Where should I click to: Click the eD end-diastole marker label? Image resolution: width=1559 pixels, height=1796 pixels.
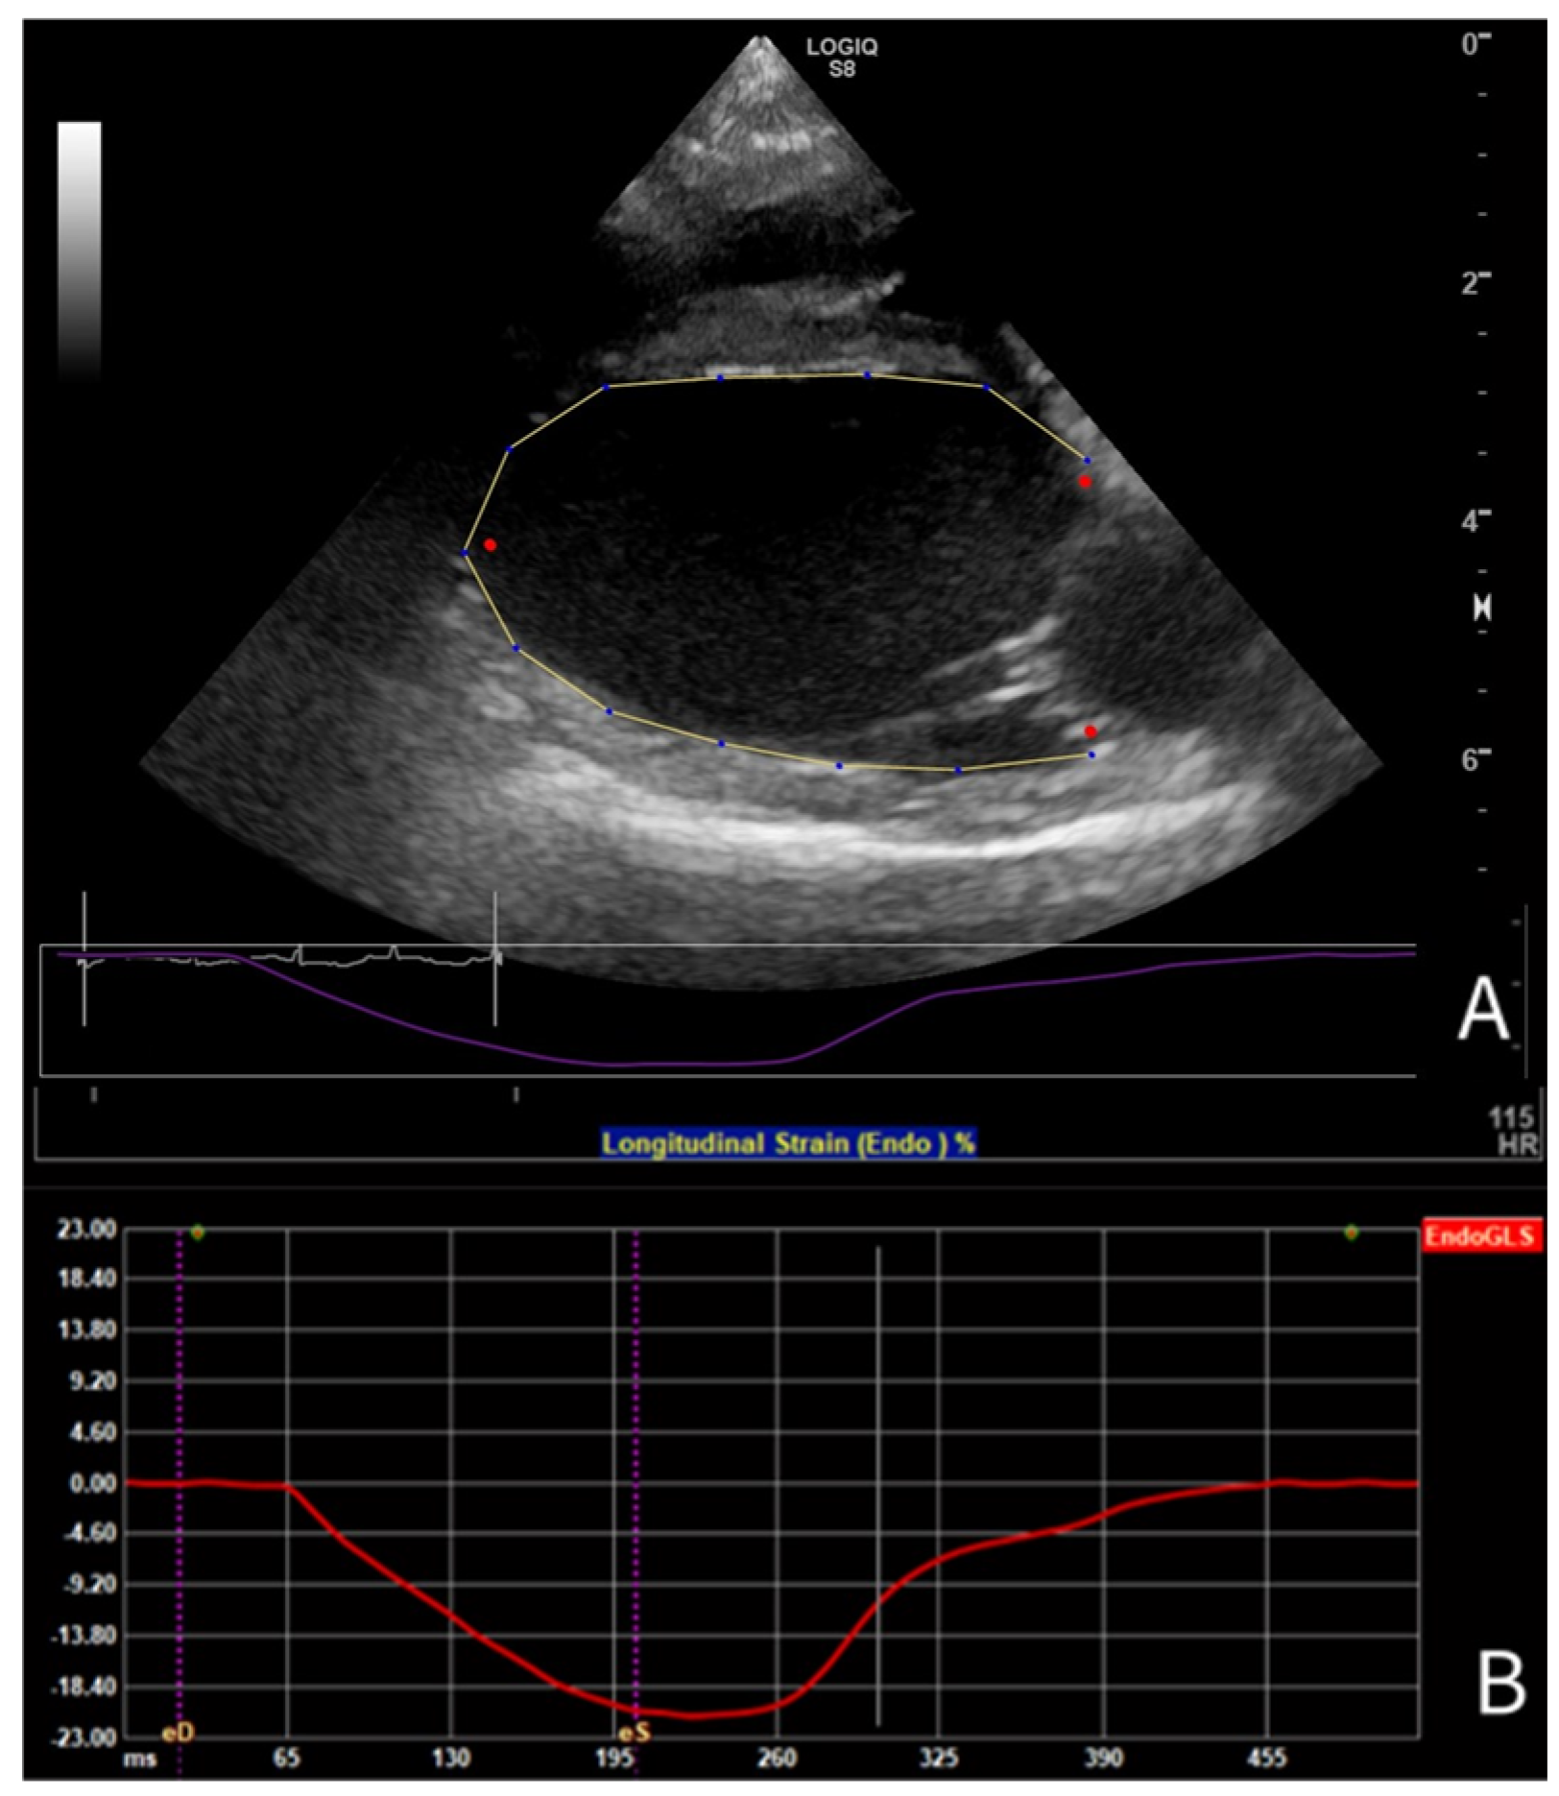coord(179,1733)
